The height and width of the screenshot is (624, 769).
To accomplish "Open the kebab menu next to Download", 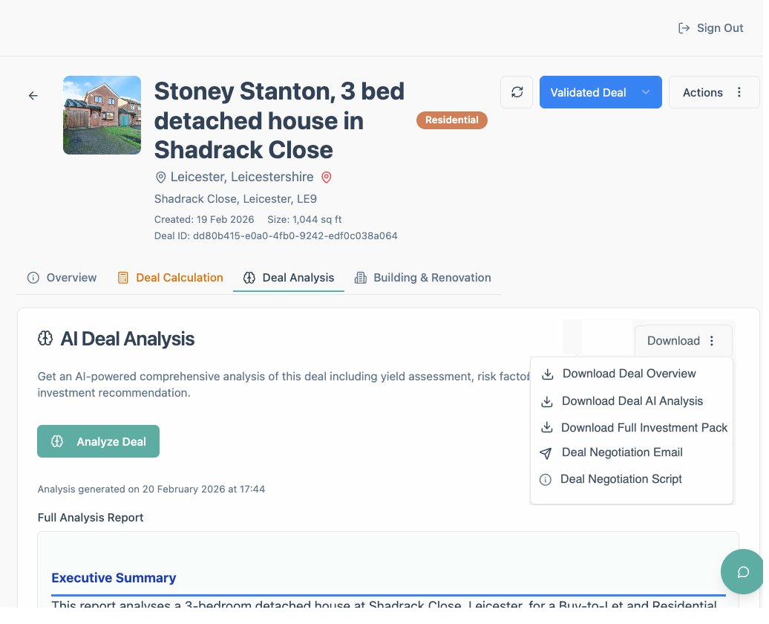I will (711, 340).
